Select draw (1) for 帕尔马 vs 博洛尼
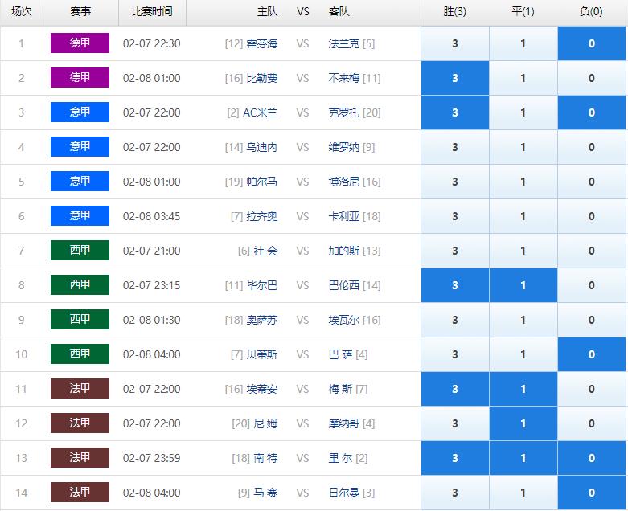This screenshot has height=511, width=628. coord(523,182)
